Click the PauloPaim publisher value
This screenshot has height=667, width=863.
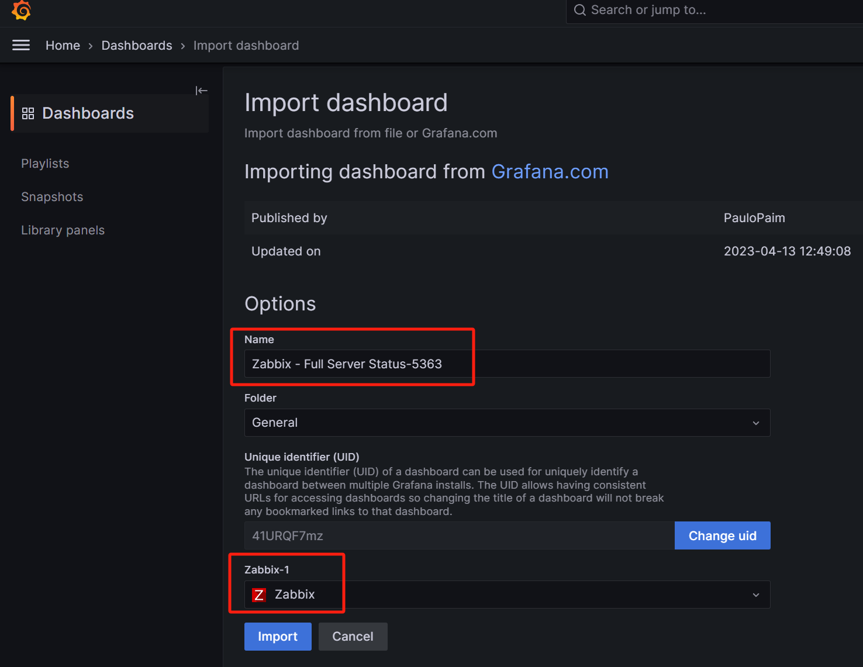(754, 218)
